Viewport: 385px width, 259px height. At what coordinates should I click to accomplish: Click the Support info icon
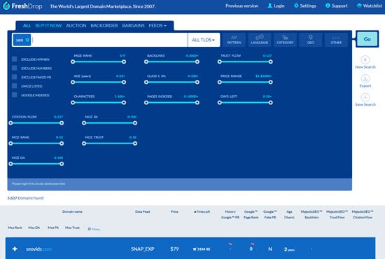[x=328, y=6]
